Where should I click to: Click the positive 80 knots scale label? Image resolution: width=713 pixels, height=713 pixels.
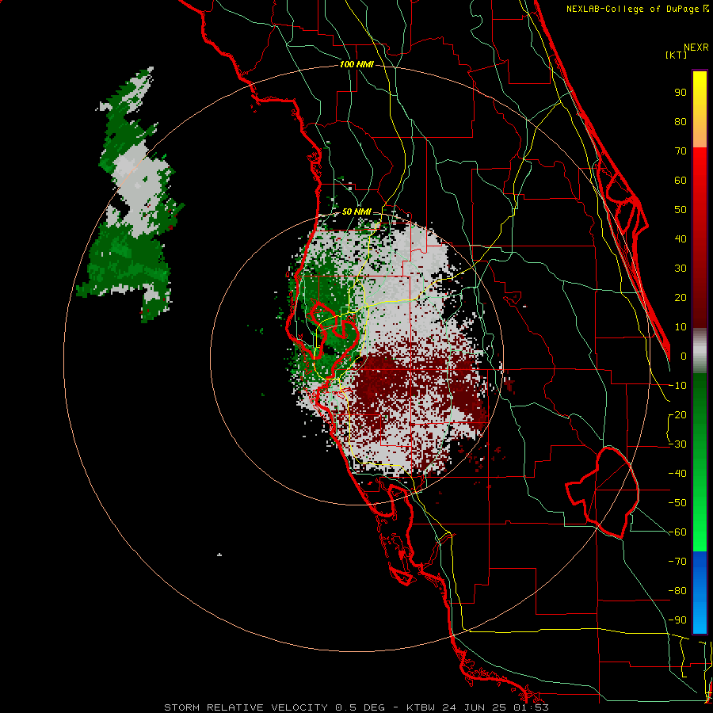tap(681, 122)
